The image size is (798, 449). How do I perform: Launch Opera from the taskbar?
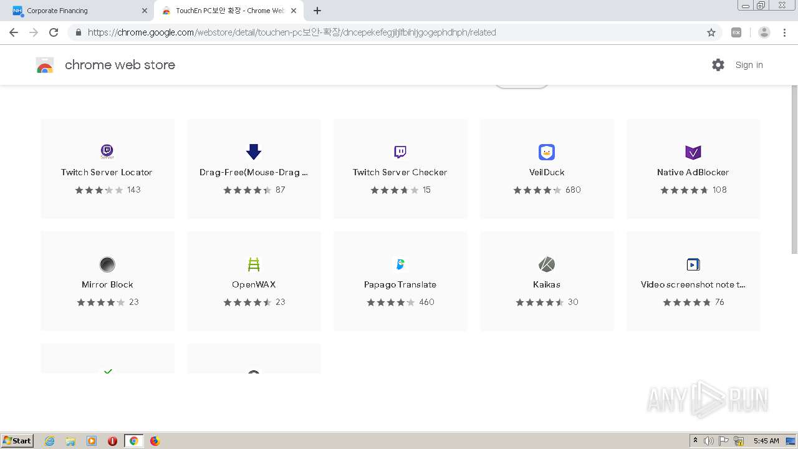click(113, 441)
